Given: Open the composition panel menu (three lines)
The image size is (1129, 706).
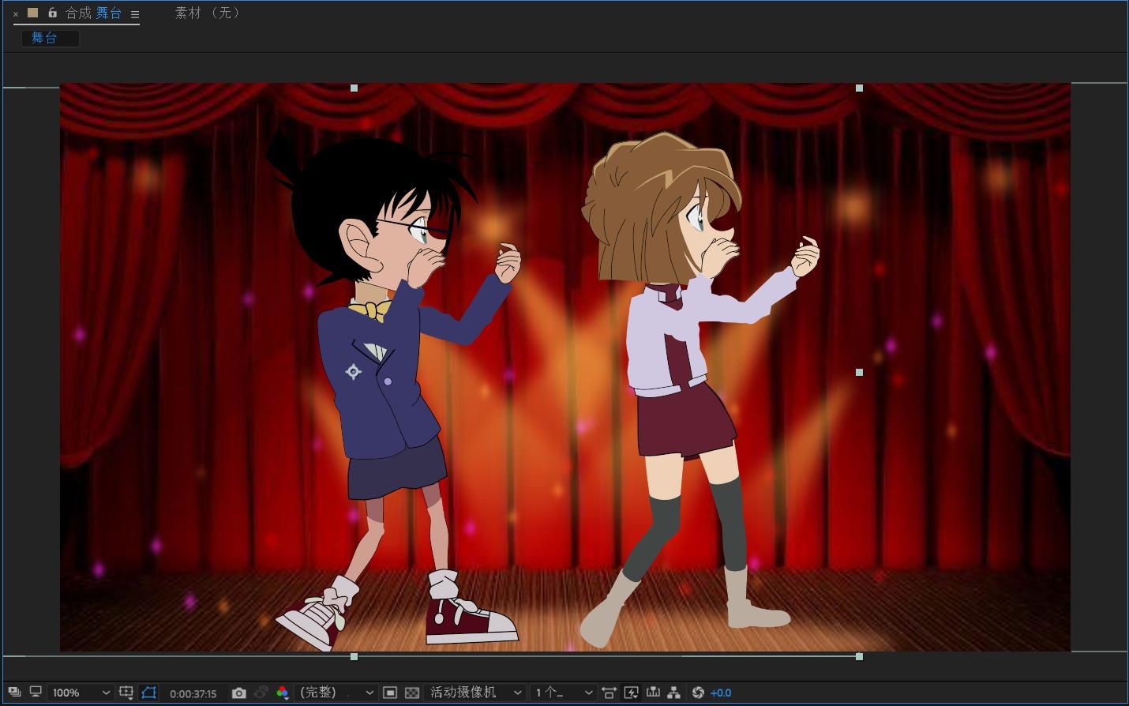Looking at the screenshot, I should pos(135,14).
